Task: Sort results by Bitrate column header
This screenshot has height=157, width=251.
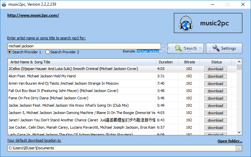Action: point(189,62)
